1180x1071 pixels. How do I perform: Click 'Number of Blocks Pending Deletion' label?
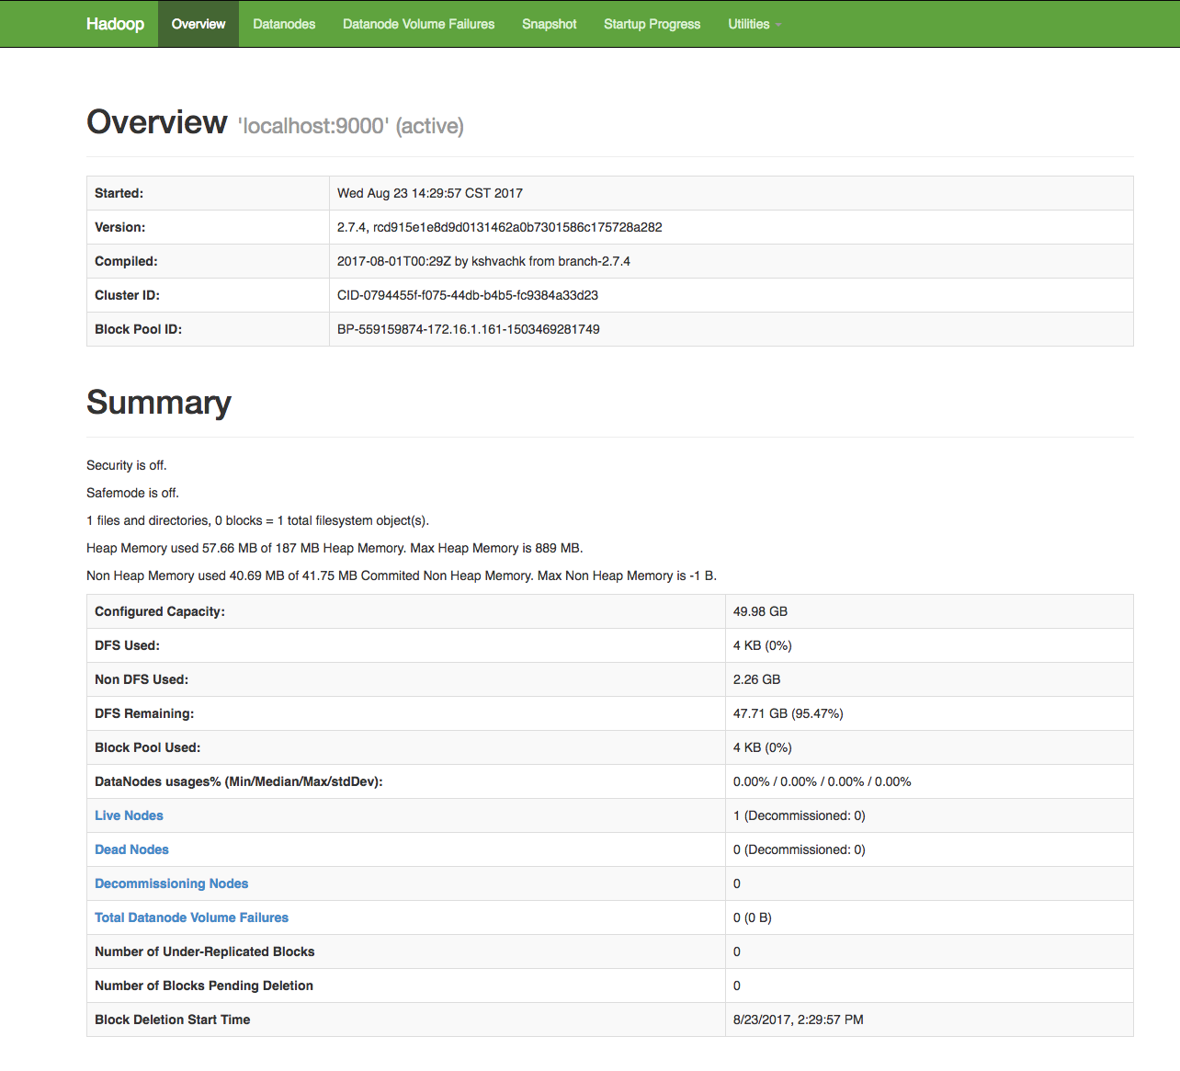coord(204,986)
